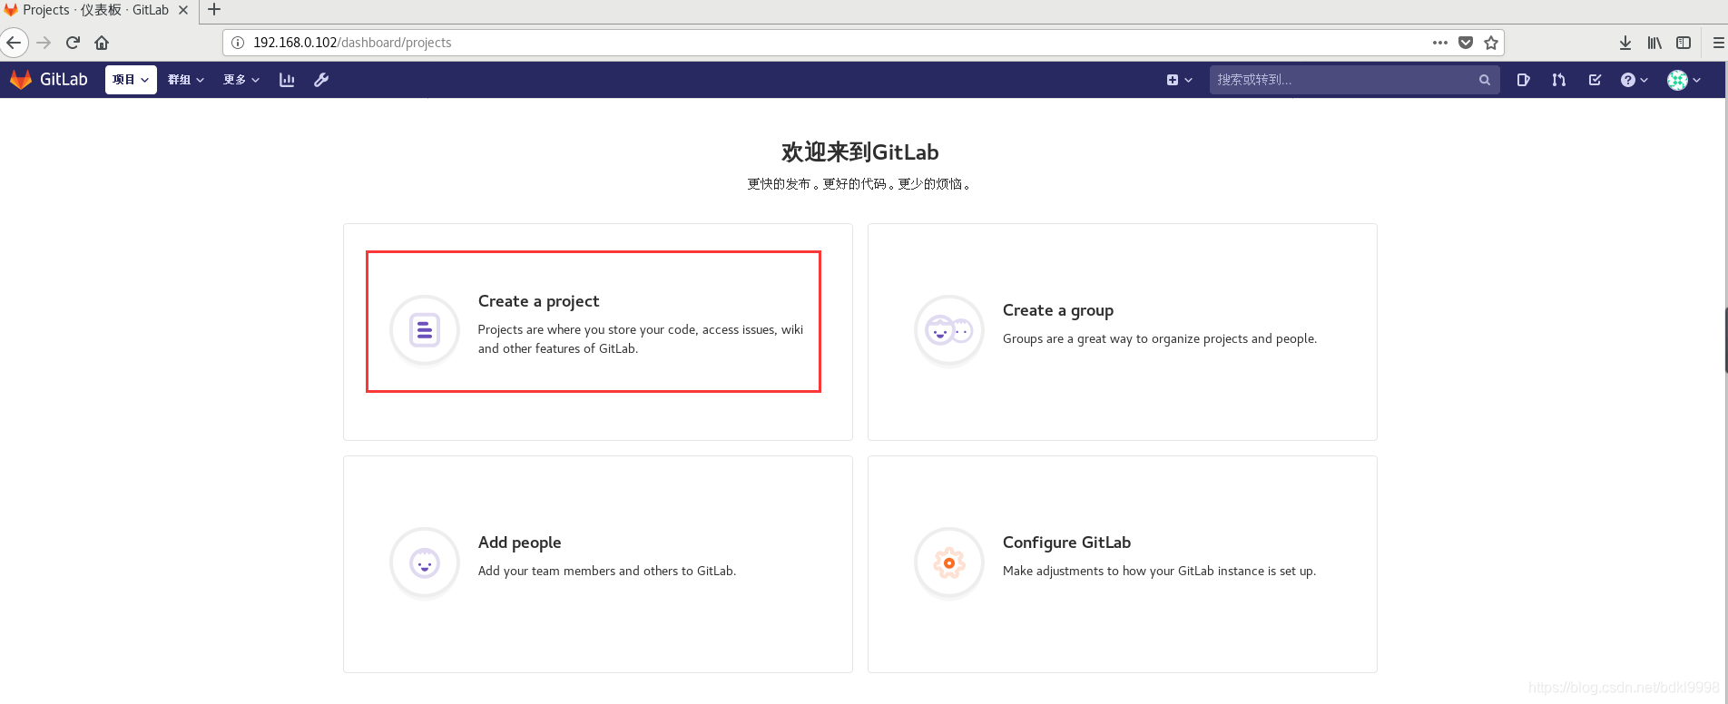Click the project document icon

pos(425,330)
